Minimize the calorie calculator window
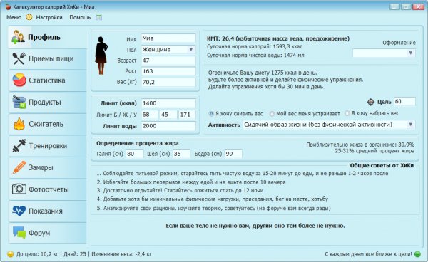The image size is (428, 262). pos(394,6)
